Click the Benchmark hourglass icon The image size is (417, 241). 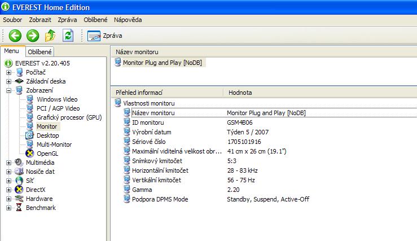click(x=19, y=208)
